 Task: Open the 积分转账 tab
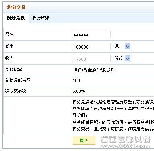point(41,18)
